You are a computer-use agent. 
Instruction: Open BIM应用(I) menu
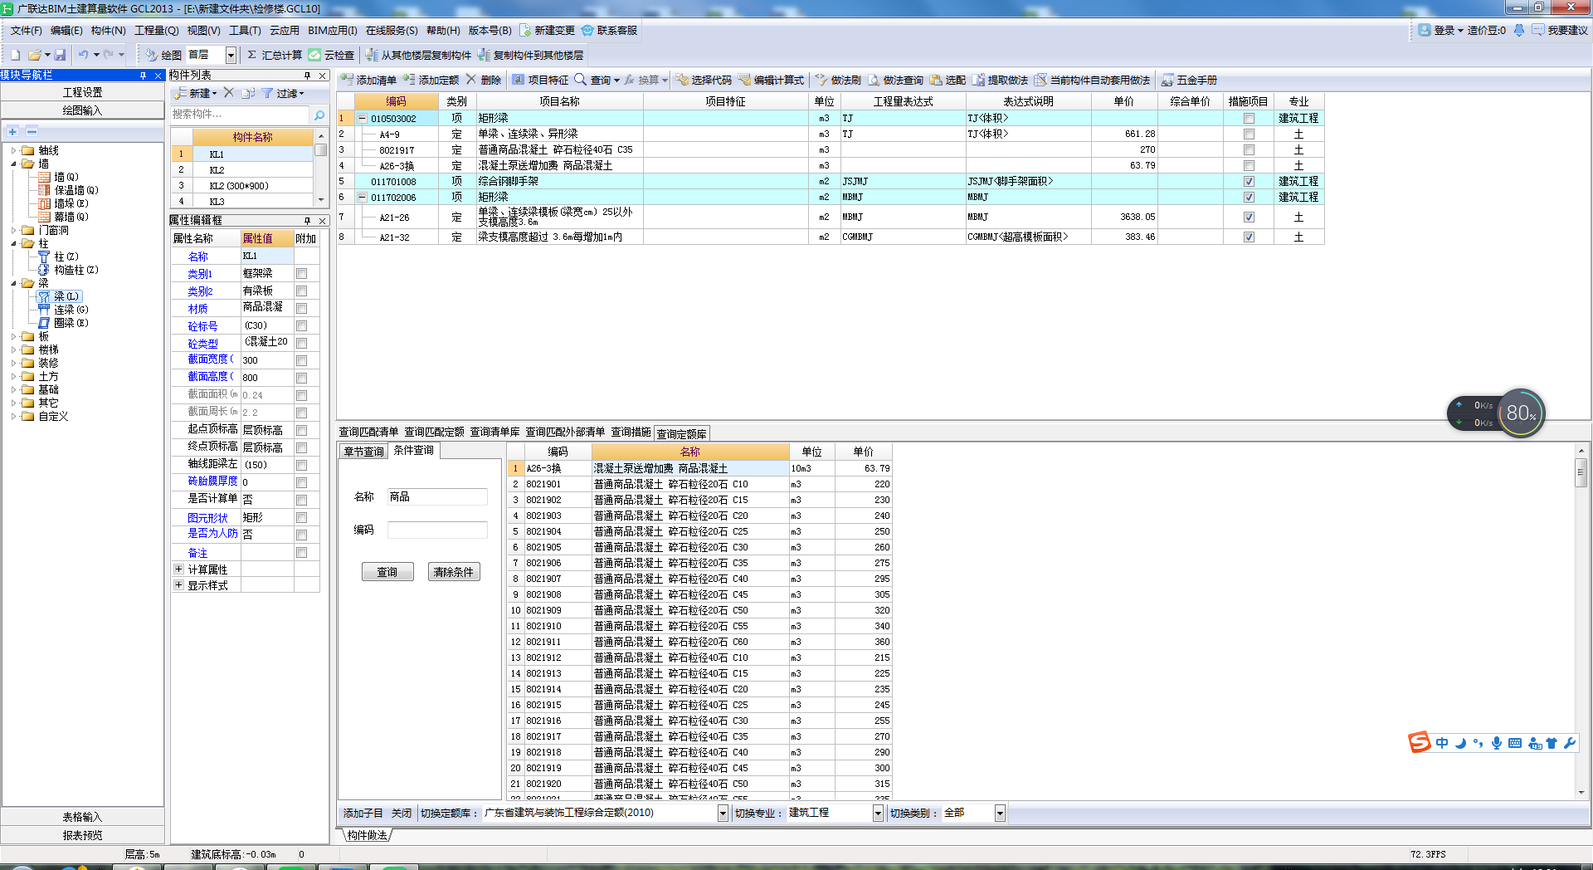332,31
